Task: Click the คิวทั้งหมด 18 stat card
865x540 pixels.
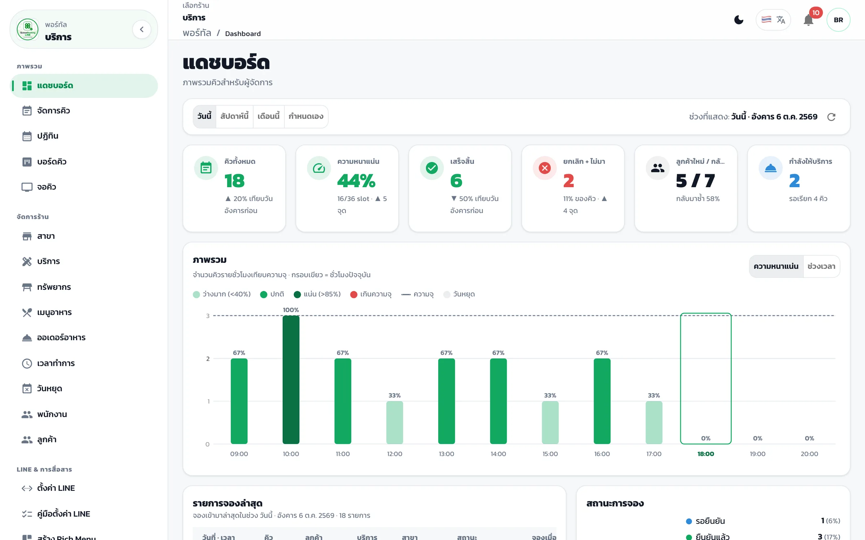Action: (x=234, y=188)
